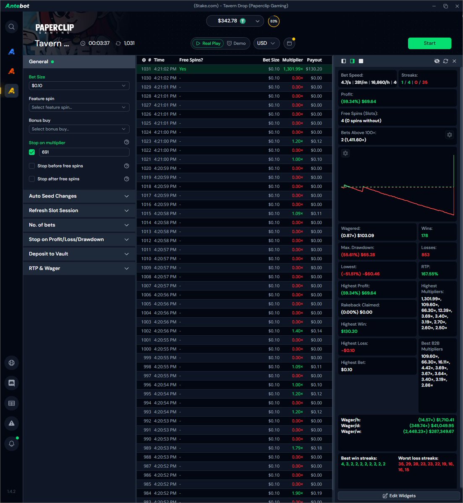Select bet row 1023 with $0.12 payout

coord(234,141)
